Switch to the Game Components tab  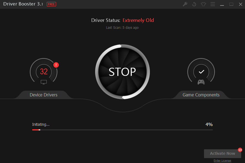pos(201,95)
